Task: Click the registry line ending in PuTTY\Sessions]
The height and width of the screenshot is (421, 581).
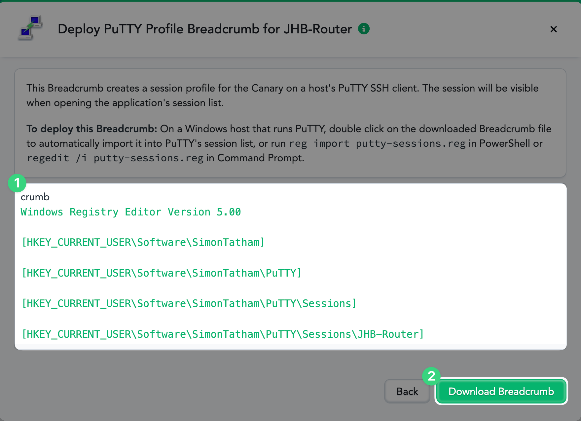Action: 189,304
